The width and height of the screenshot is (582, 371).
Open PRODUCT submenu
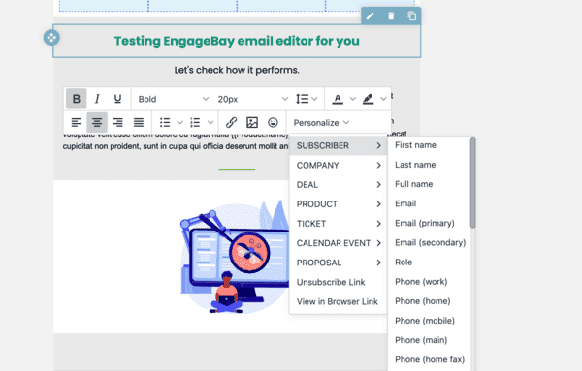[339, 204]
